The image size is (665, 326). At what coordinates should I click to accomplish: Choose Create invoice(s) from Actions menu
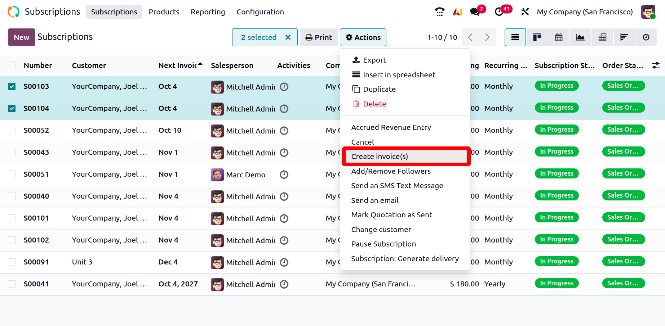(x=380, y=157)
